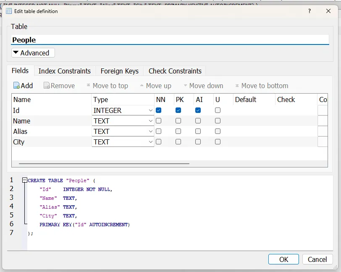Click the Remove field icon
The image size is (341, 272).
pyautogui.click(x=47, y=86)
